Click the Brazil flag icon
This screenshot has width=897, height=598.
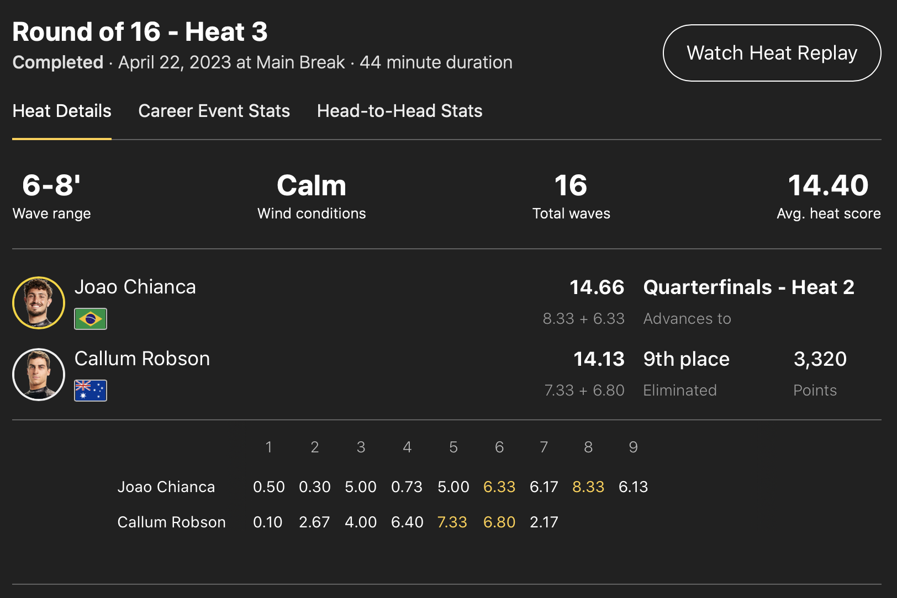(91, 319)
